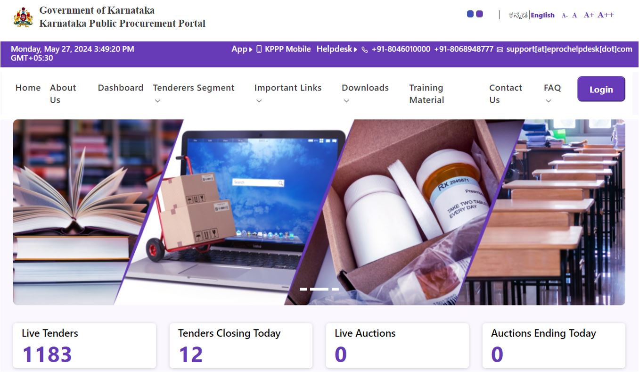Select the blue theme color square
This screenshot has height=372, width=639.
(x=470, y=14)
